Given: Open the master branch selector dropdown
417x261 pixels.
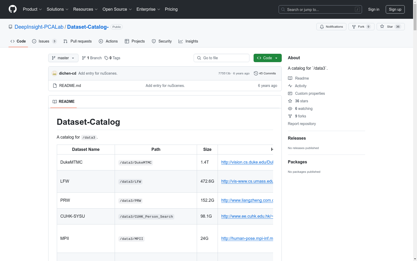Looking at the screenshot, I should (x=63, y=58).
